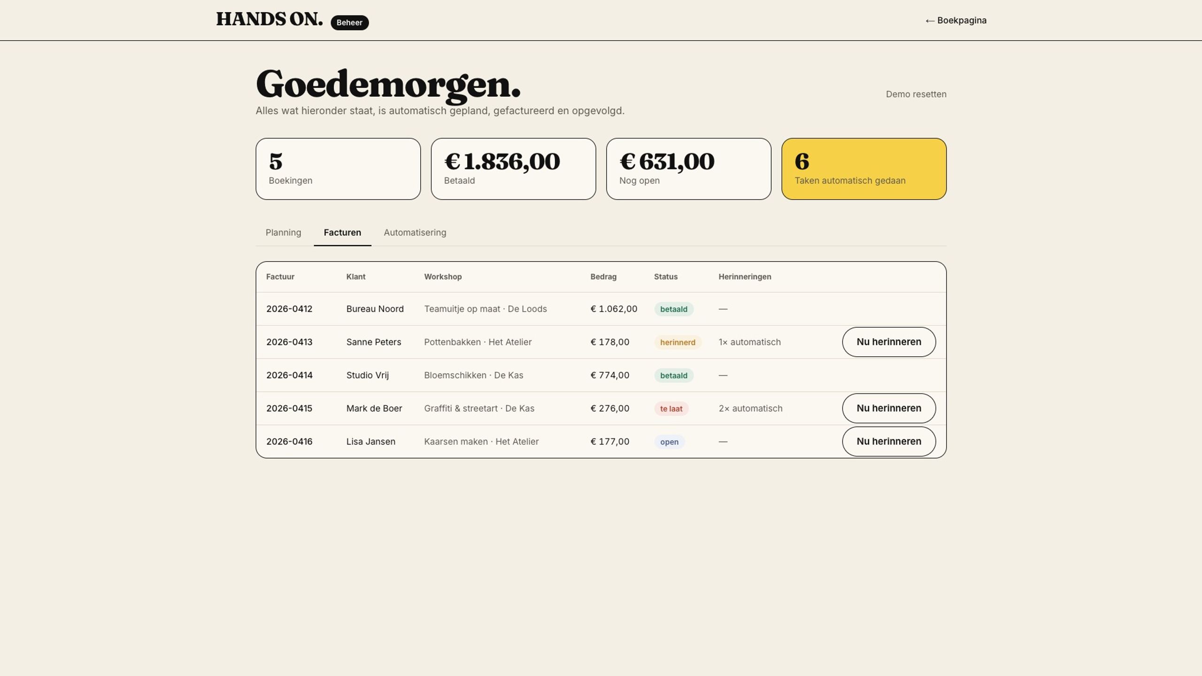The width and height of the screenshot is (1202, 676).
Task: Open the Planning tab
Action: (283, 232)
